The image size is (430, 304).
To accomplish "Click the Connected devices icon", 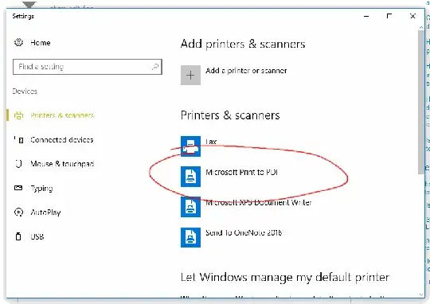I will pos(18,139).
